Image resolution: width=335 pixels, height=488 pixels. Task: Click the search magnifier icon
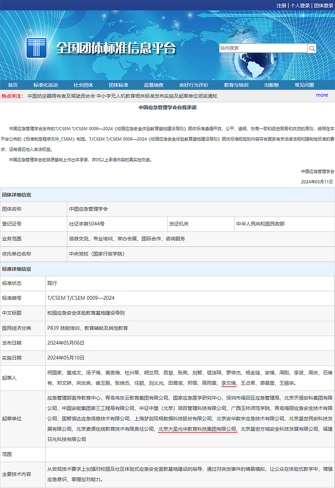point(312,48)
